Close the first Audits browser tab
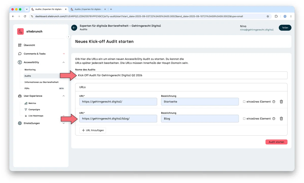Viewport: 304px width, 183px height. pos(66,9)
